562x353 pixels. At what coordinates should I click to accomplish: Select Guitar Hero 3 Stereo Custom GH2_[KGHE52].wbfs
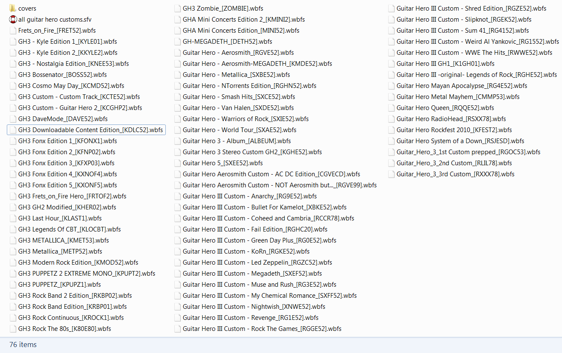[253, 152]
